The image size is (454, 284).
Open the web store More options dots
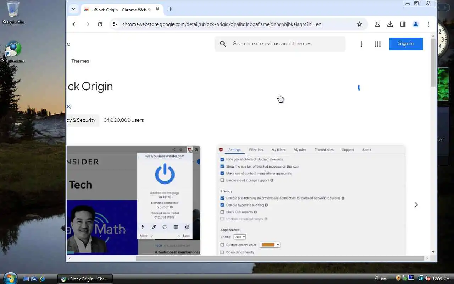tap(361, 44)
